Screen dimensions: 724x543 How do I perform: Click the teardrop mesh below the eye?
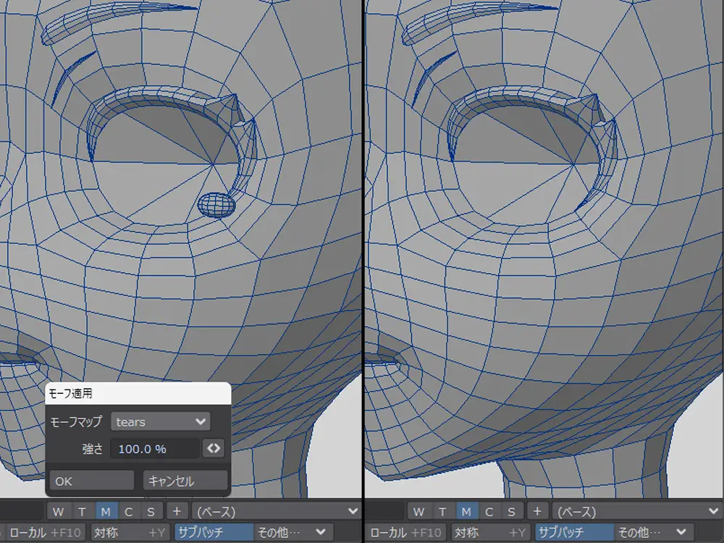pos(216,205)
